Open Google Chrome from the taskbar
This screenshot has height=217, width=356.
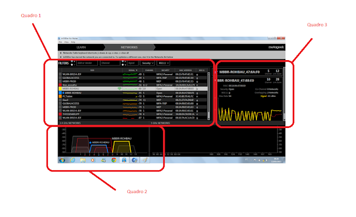point(113,160)
